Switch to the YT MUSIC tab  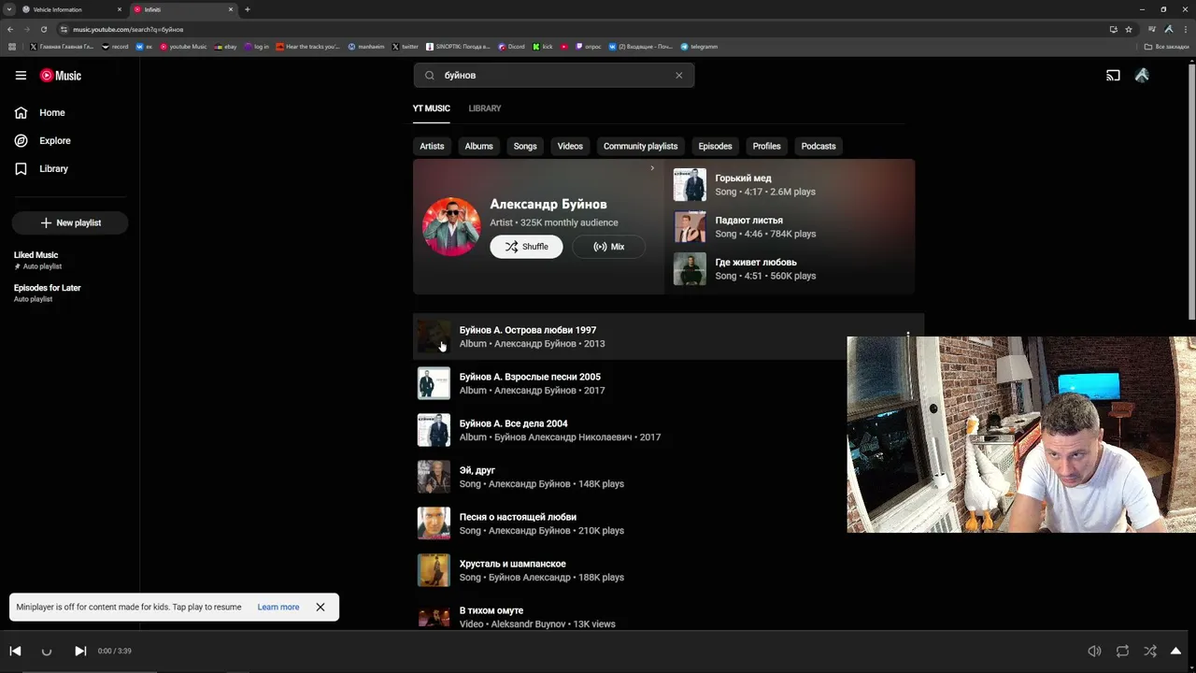(x=432, y=108)
